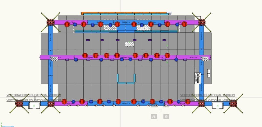Select the leftmost red light on middle truss
This screenshot has height=127, width=262.
85,55
